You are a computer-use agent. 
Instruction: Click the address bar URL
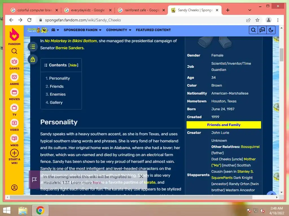click(83, 20)
